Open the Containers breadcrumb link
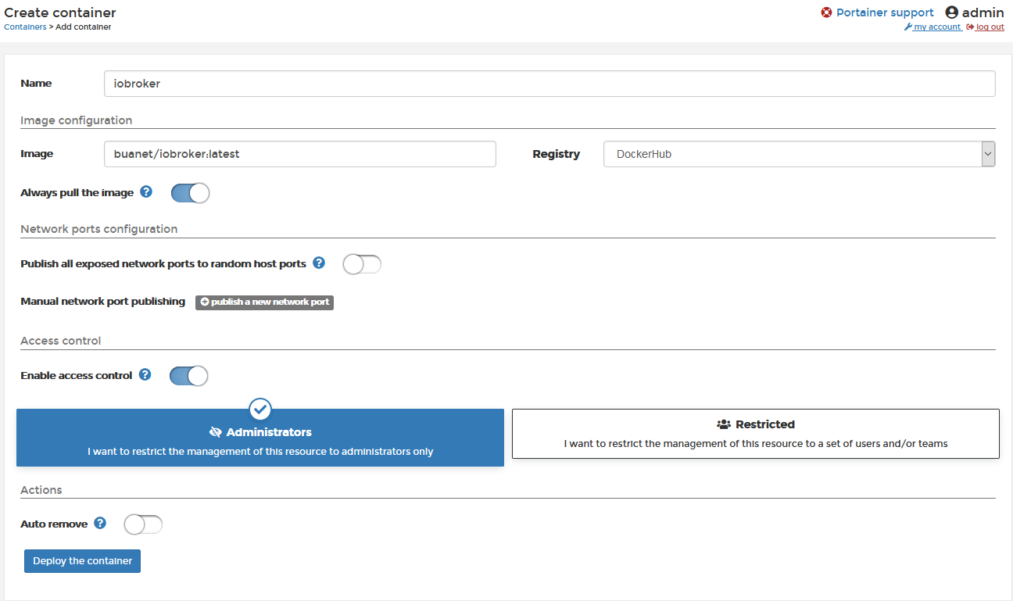 click(x=25, y=27)
